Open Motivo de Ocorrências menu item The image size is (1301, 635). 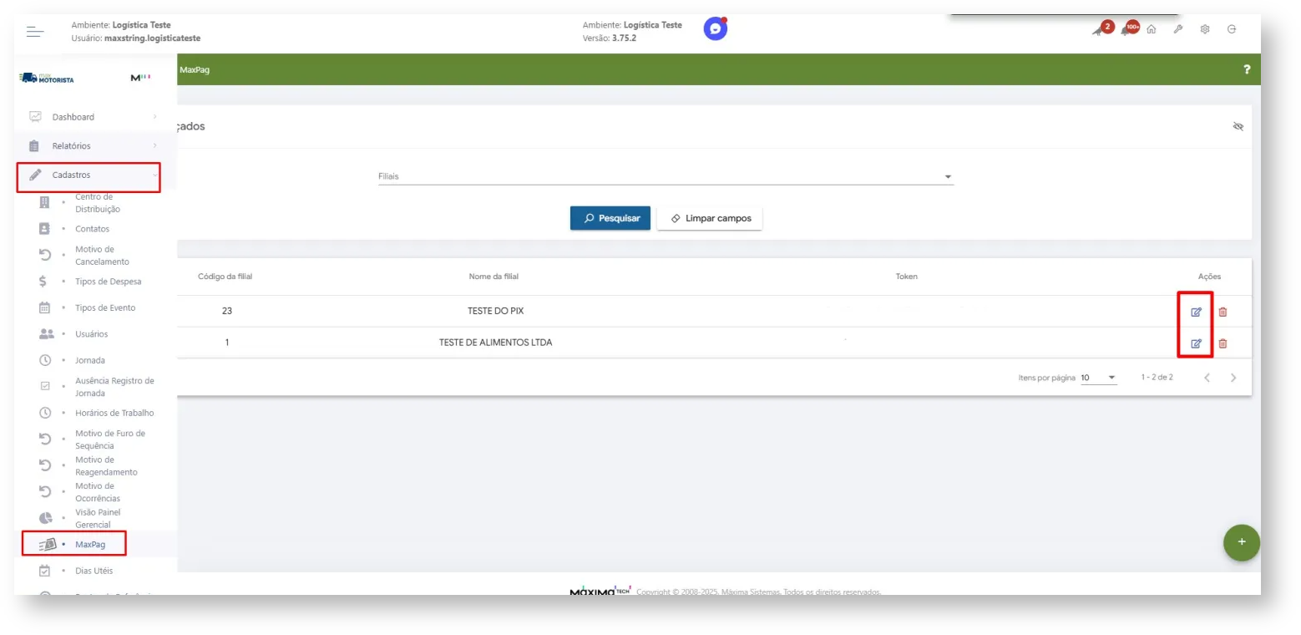98,492
